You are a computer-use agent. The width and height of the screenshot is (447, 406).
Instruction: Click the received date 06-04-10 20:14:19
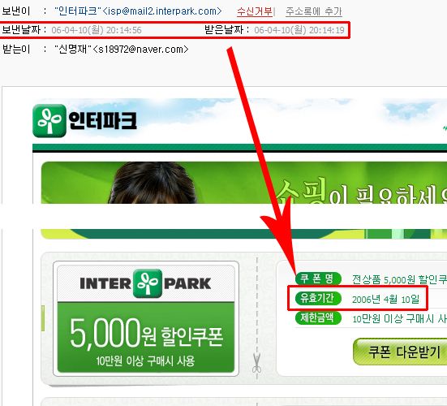point(299,30)
